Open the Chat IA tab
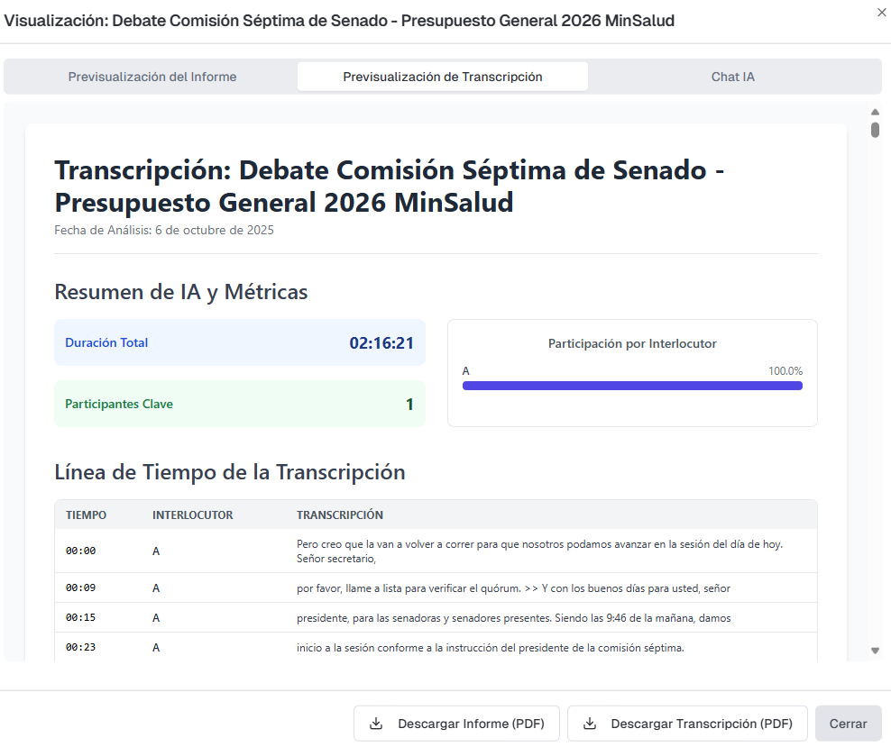This screenshot has width=891, height=756. click(732, 76)
